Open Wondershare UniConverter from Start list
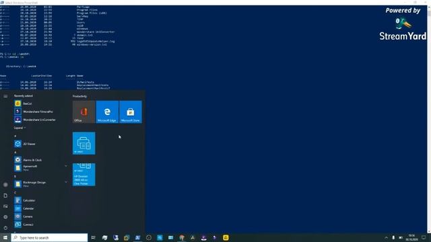The height and width of the screenshot is (242, 431). click(40, 120)
